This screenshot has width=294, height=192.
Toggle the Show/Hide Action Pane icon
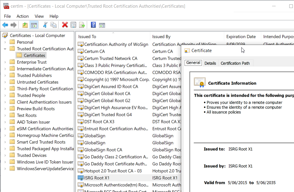click(102, 25)
